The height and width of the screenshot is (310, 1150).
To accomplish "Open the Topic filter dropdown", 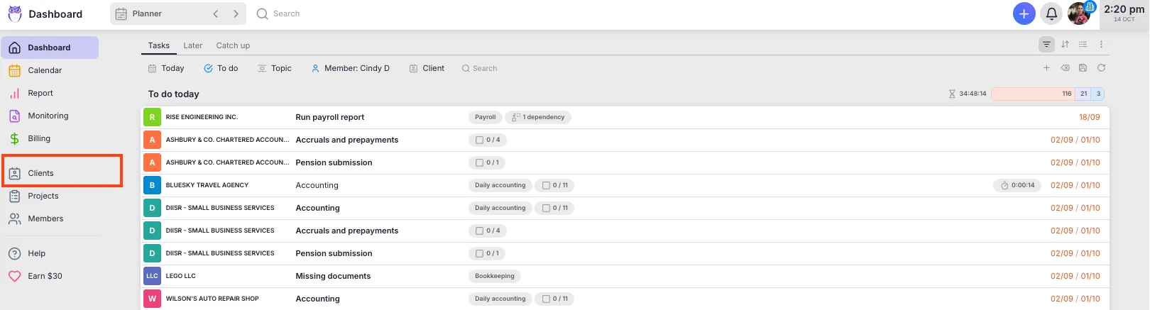I will [275, 68].
